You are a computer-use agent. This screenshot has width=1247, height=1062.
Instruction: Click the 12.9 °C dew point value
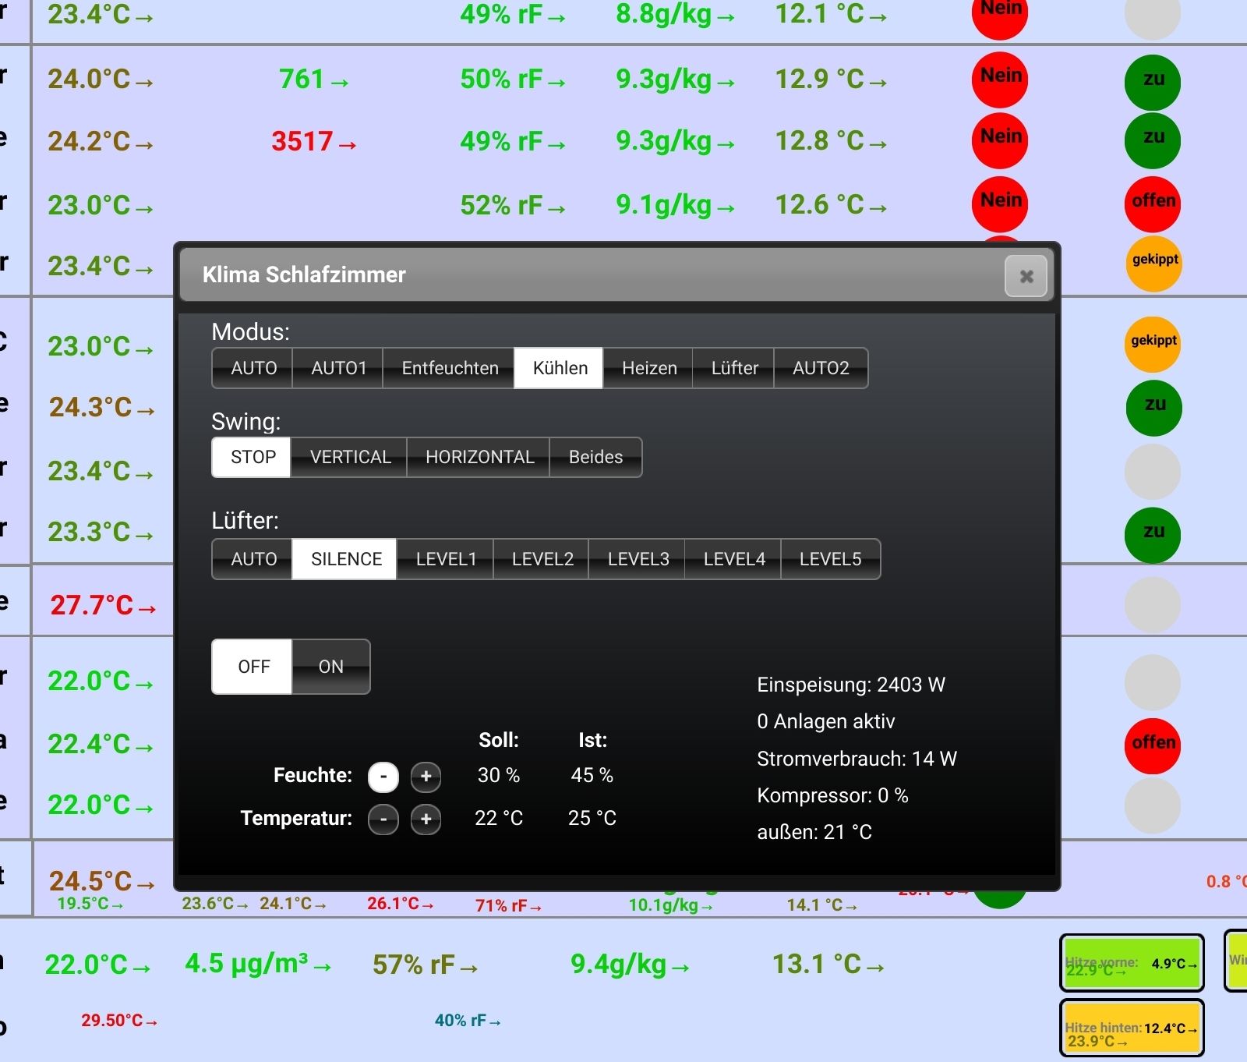pos(831,80)
